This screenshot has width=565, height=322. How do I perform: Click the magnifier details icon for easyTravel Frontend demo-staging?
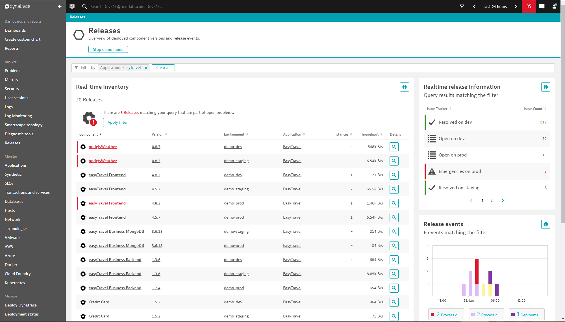tap(394, 189)
